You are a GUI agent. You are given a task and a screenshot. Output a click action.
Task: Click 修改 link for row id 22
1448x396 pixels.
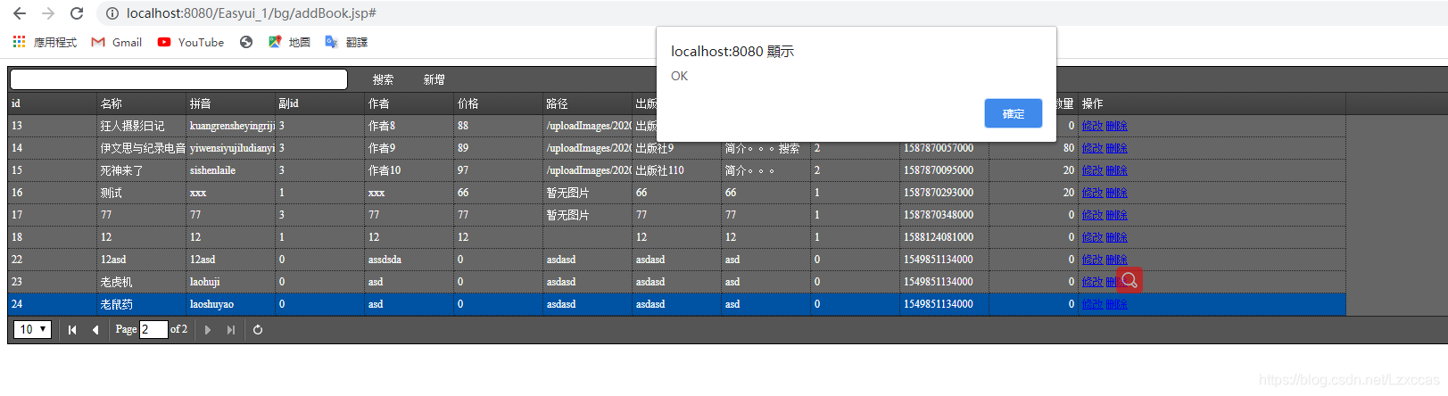(x=1092, y=260)
